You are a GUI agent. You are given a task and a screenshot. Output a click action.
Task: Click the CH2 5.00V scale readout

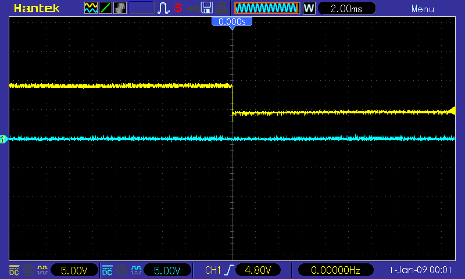pyautogui.click(x=167, y=270)
